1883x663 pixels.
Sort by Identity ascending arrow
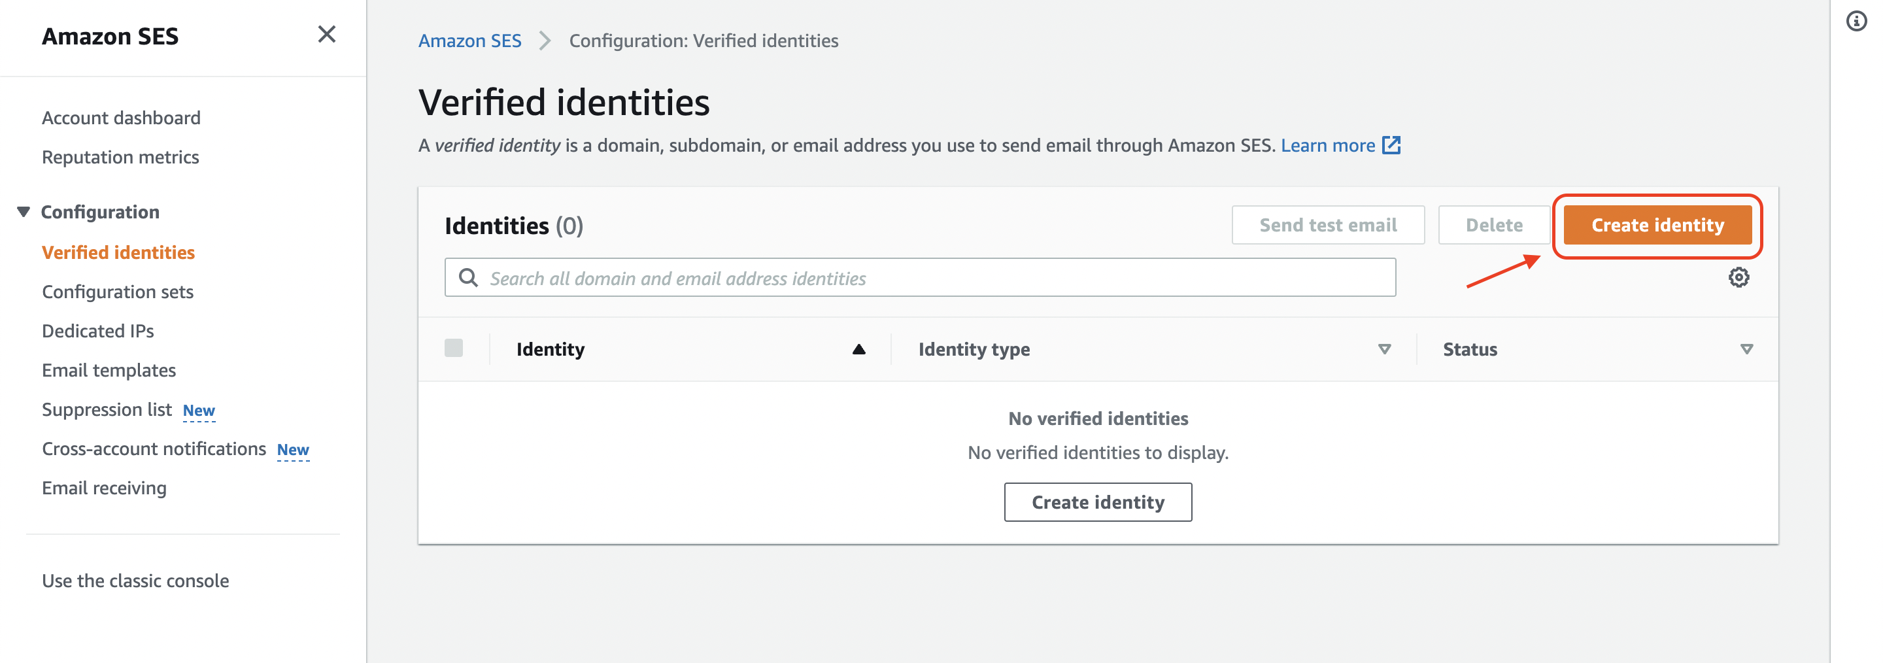pos(859,349)
